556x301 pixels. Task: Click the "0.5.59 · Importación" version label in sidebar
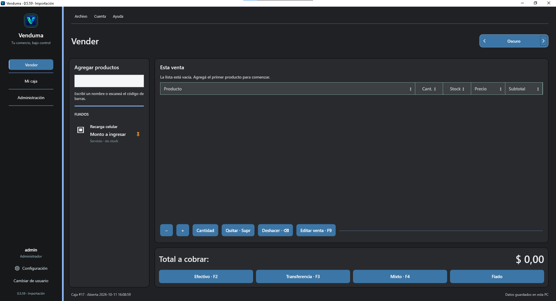31,293
